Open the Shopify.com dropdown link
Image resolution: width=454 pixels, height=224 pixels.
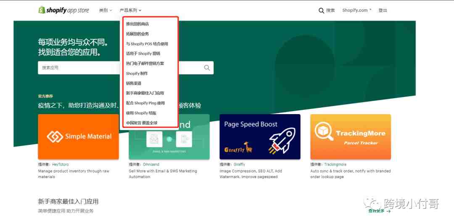[x=357, y=11]
